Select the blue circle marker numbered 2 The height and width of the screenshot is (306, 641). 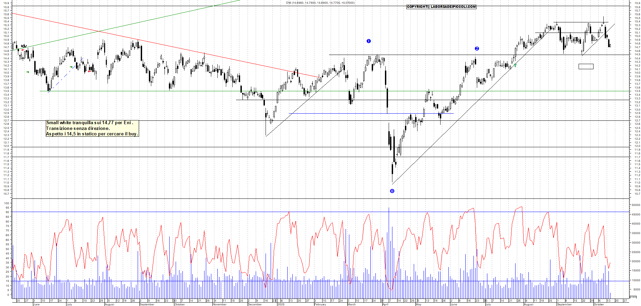pyautogui.click(x=477, y=49)
